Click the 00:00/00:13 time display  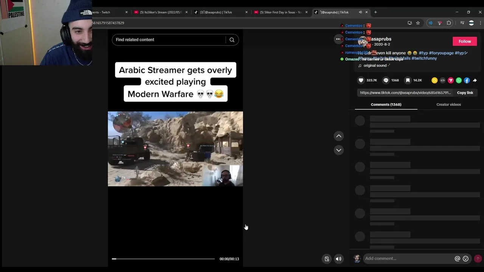(229, 259)
